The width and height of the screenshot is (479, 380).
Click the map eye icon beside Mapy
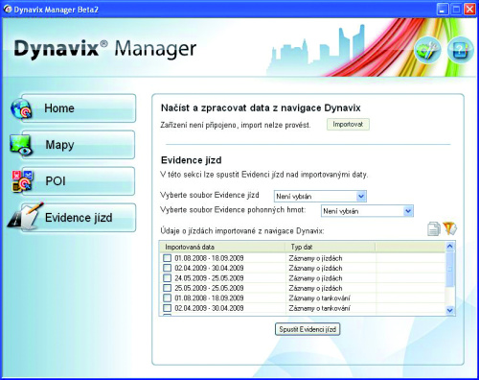(x=21, y=145)
